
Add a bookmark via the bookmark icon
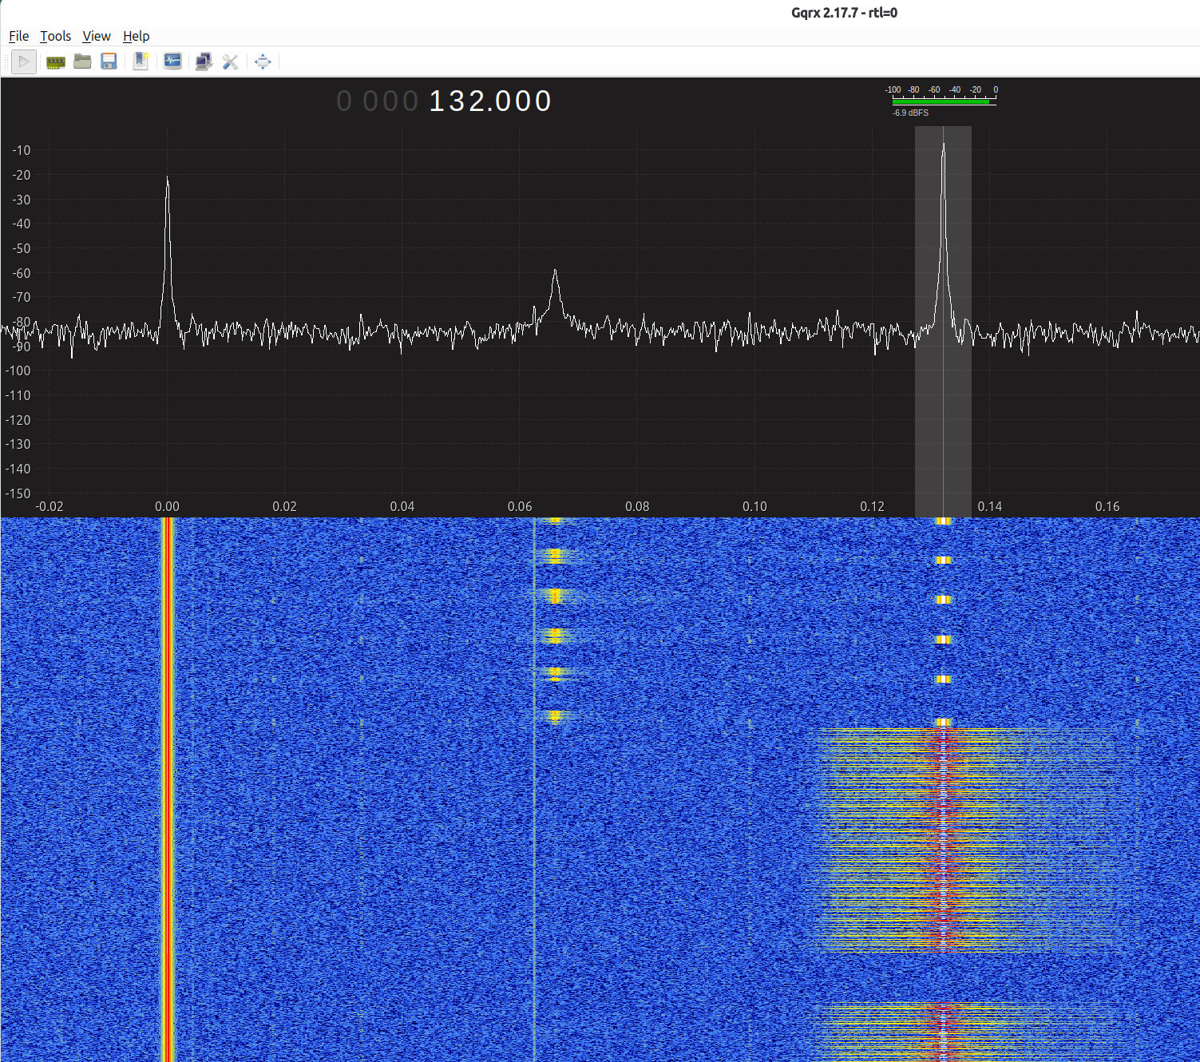click(x=141, y=61)
